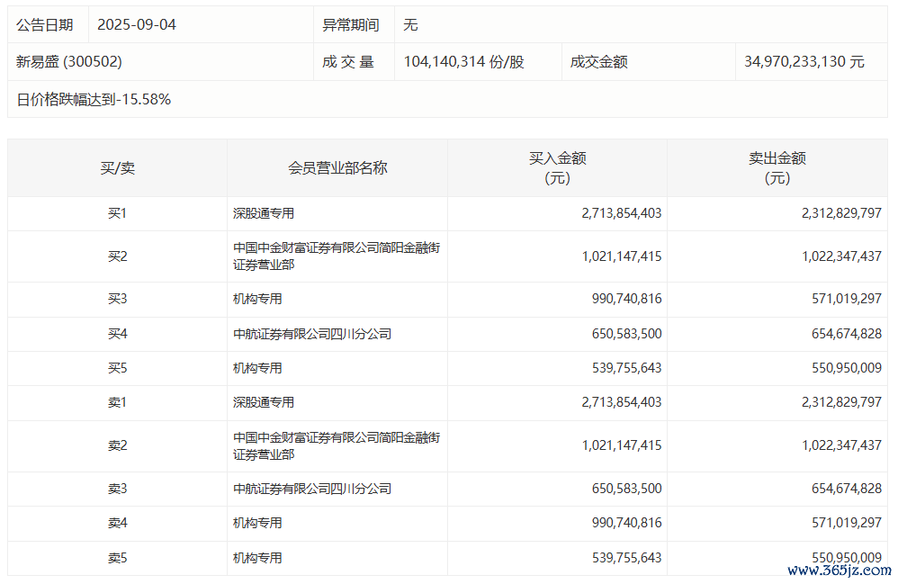898x584 pixels.
Task: Click the 买/卖 column header
Action: point(117,168)
